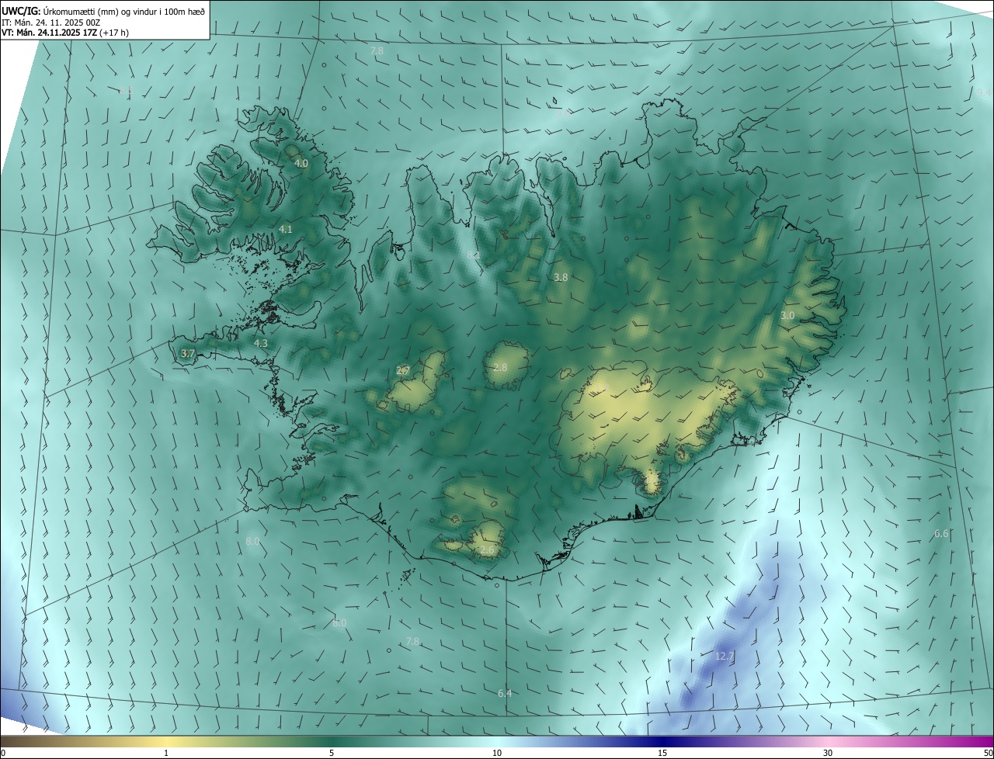Click the 2.7 value on the glacier
Viewport: 994px width, 759px height.
pos(403,371)
